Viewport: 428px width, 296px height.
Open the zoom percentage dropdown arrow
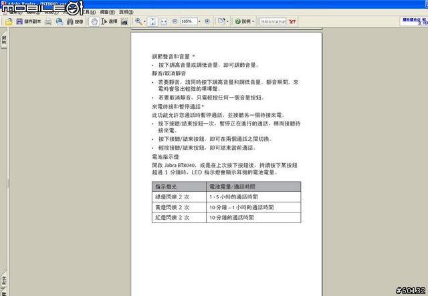click(x=199, y=21)
